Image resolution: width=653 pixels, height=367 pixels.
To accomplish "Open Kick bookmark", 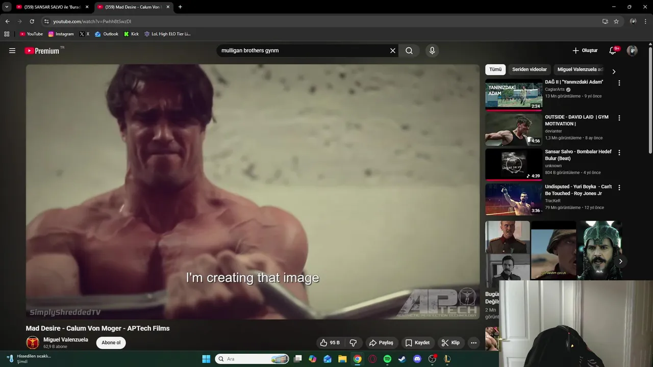I will (x=132, y=34).
